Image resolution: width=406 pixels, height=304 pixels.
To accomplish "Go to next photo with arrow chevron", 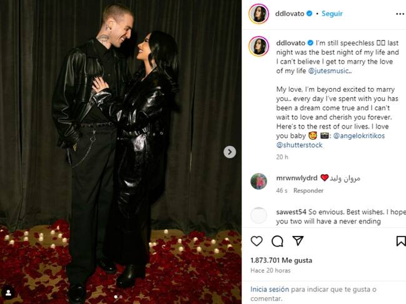I will pos(230,152).
